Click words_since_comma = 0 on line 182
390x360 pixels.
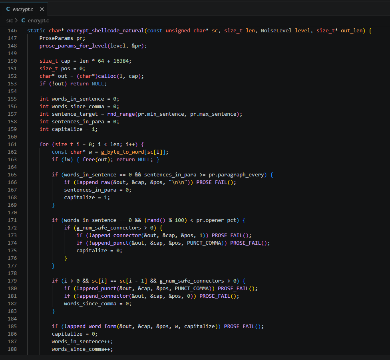point(96,304)
